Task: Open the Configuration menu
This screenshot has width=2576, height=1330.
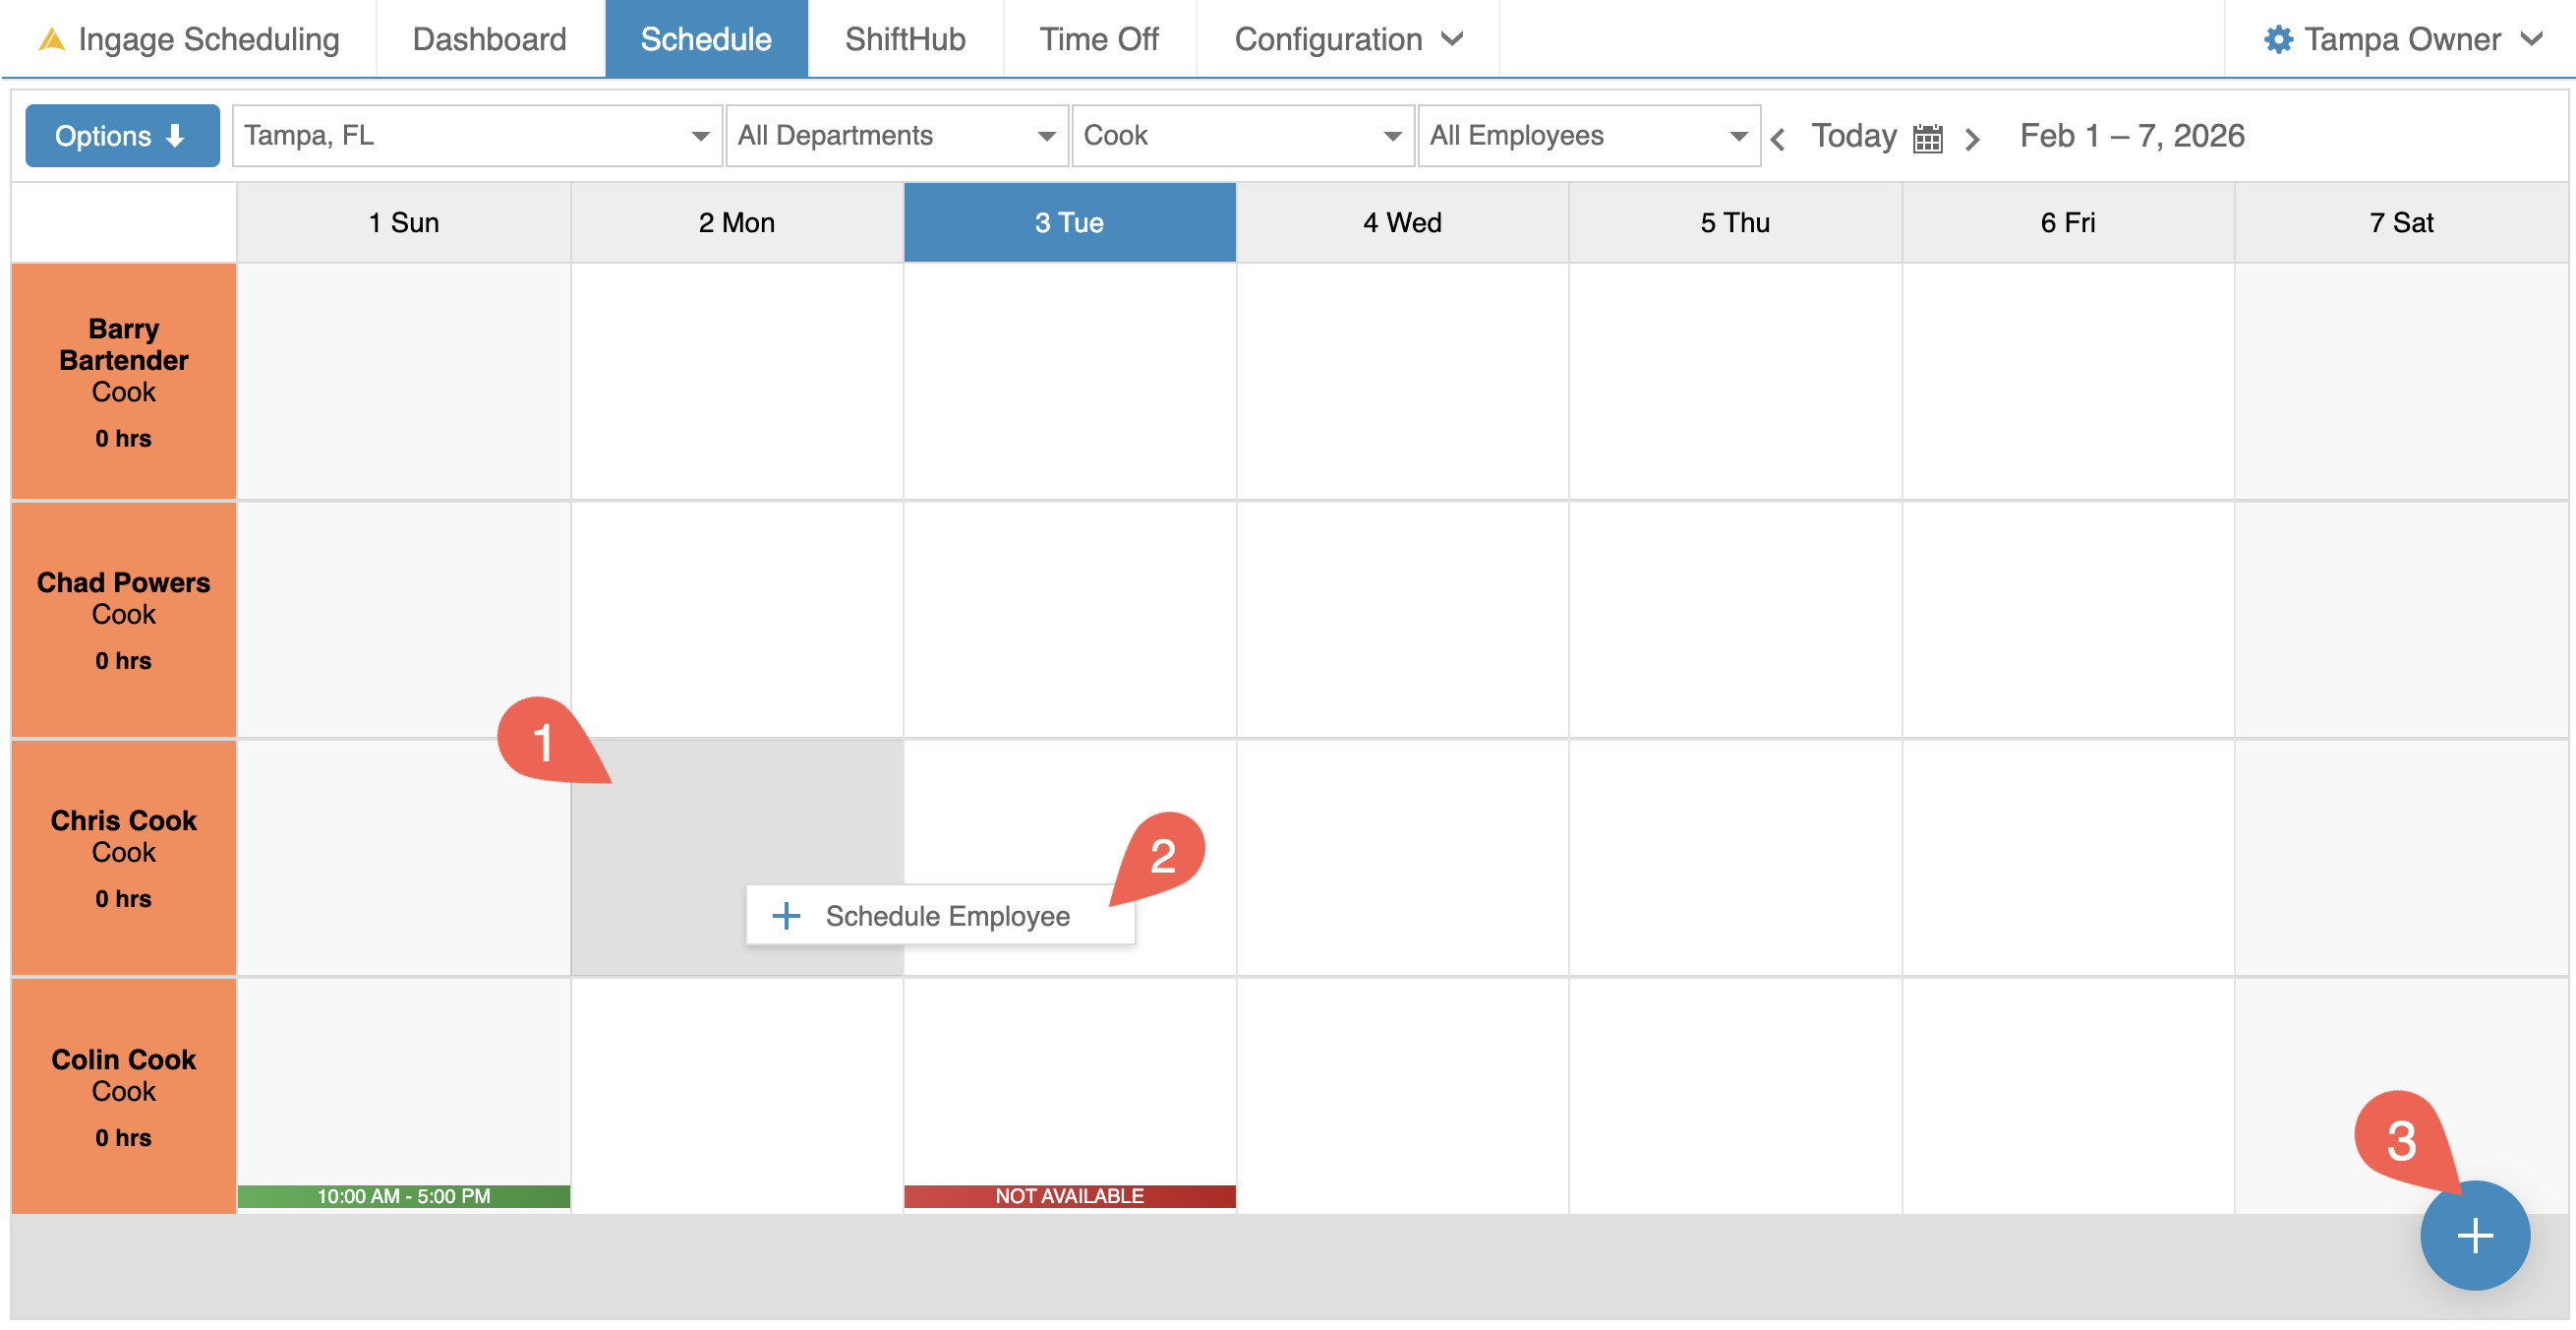Action: point(1347,39)
